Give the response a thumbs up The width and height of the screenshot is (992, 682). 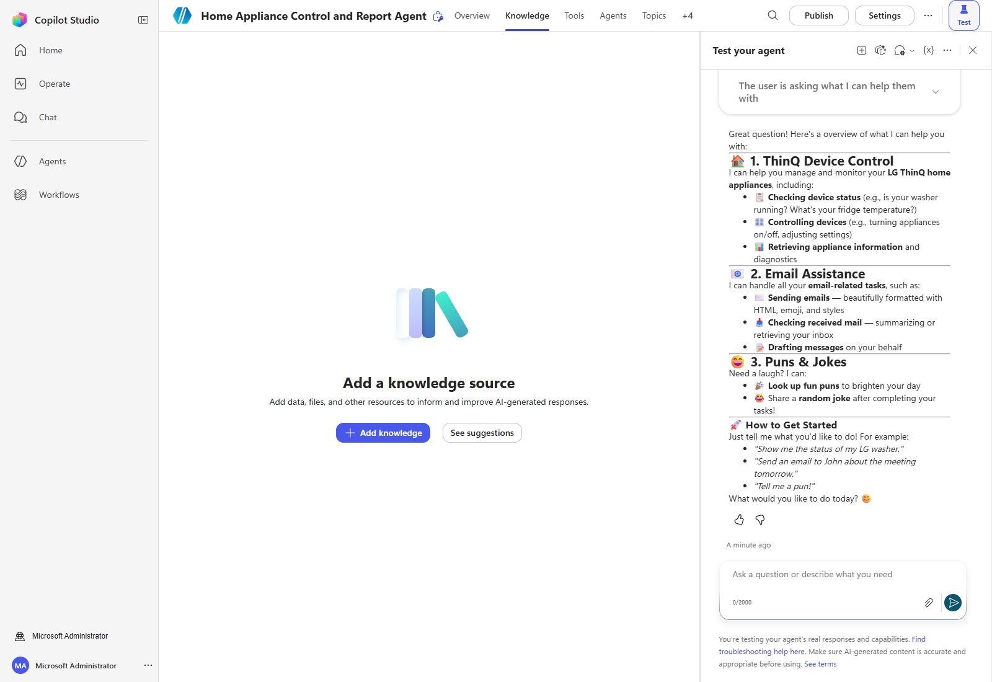click(x=739, y=520)
